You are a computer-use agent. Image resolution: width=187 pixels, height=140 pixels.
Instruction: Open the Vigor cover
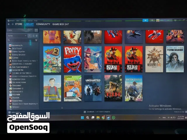point(113,88)
